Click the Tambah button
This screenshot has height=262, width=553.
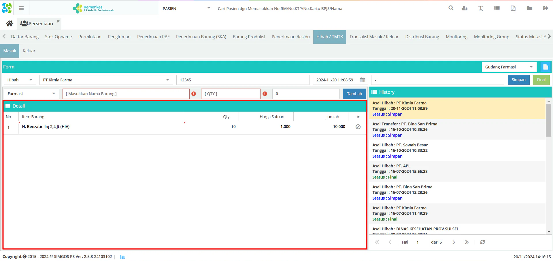354,94
